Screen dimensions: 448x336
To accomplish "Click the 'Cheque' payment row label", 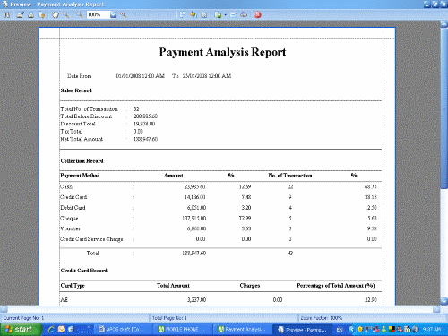I will (69, 219).
